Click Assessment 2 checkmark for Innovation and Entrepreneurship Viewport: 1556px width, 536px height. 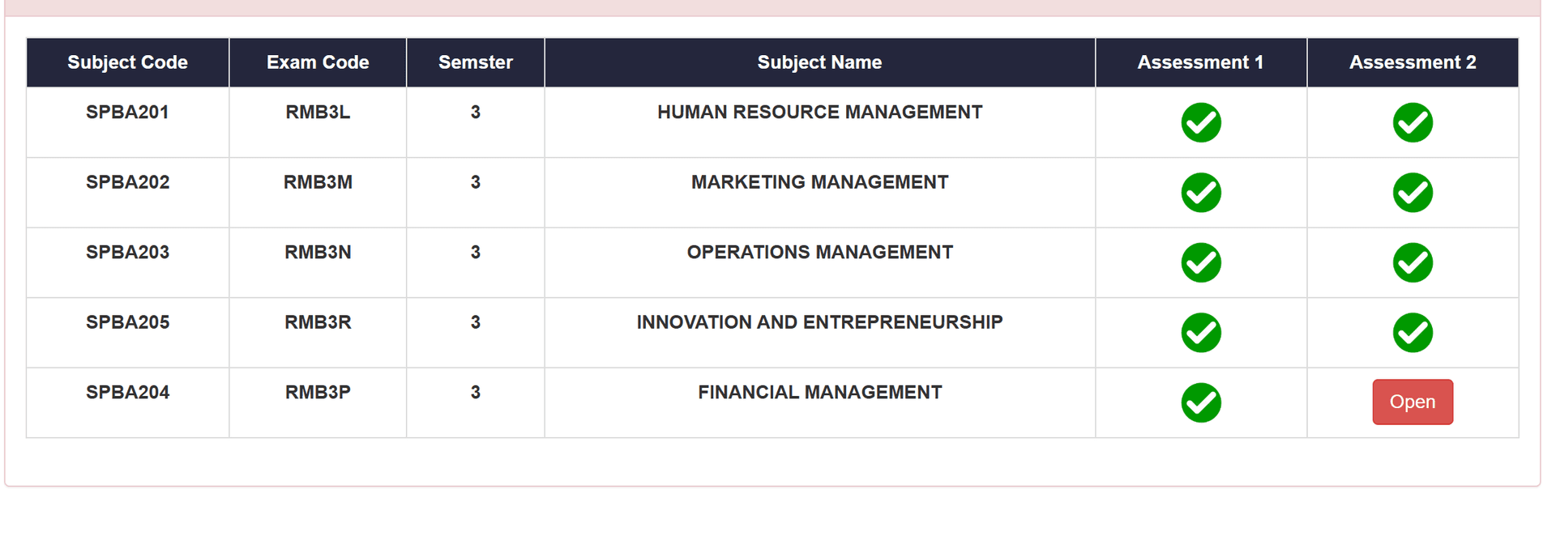1412,333
